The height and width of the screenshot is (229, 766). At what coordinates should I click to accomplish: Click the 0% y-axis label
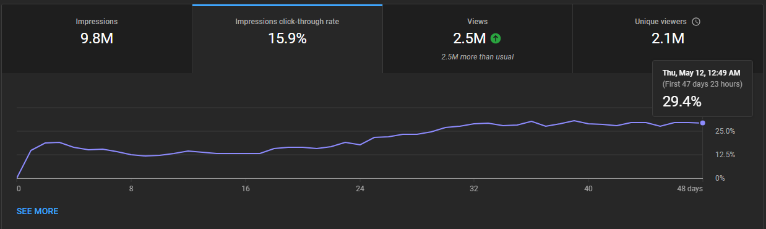pos(720,178)
